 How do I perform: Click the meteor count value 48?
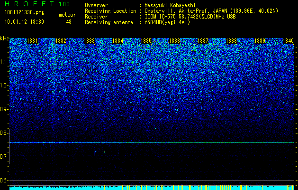coord(69,22)
